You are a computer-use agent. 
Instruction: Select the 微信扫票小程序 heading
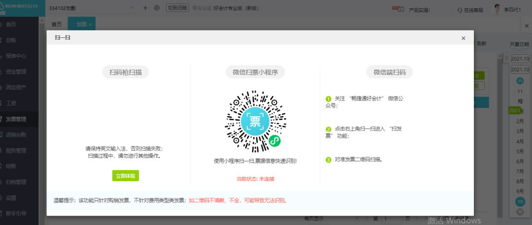tap(255, 72)
